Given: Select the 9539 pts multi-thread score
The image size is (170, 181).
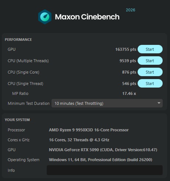Looking at the screenshot, I should click(x=128, y=61).
